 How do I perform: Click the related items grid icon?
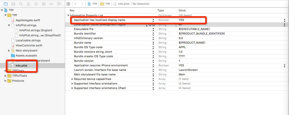pos(68,4)
